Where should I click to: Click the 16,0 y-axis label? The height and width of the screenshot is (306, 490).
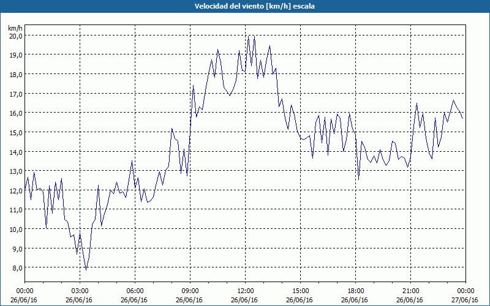point(16,113)
